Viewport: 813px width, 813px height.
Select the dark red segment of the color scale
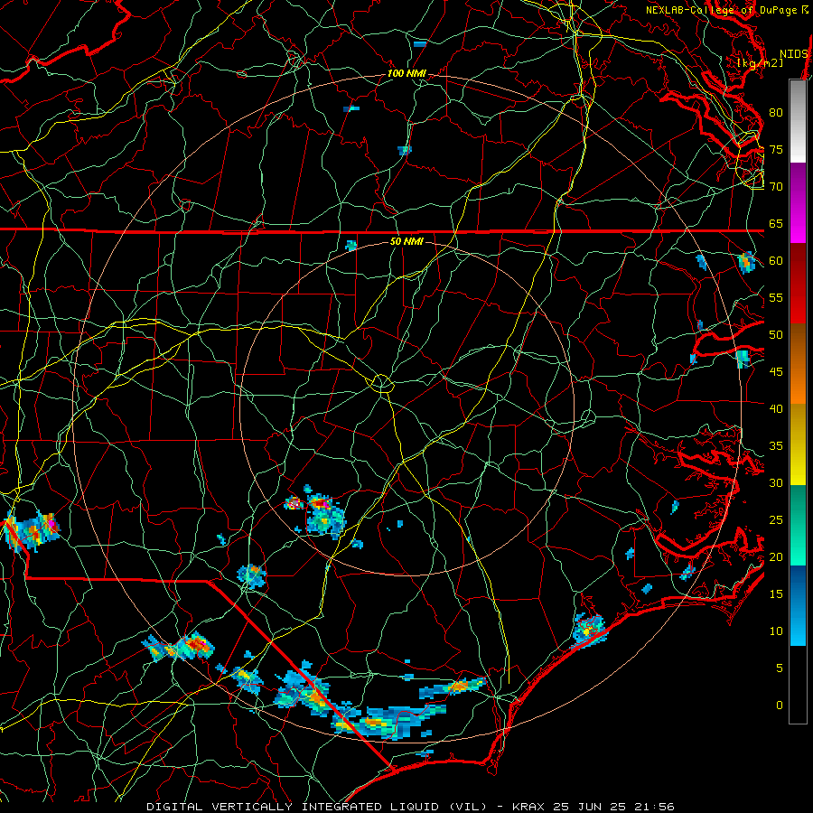coord(798,283)
